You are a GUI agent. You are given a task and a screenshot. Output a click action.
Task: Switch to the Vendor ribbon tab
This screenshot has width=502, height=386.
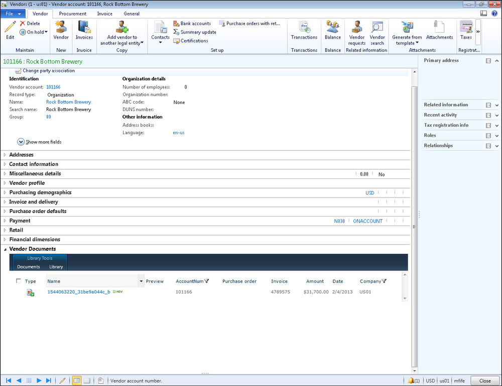click(x=40, y=14)
